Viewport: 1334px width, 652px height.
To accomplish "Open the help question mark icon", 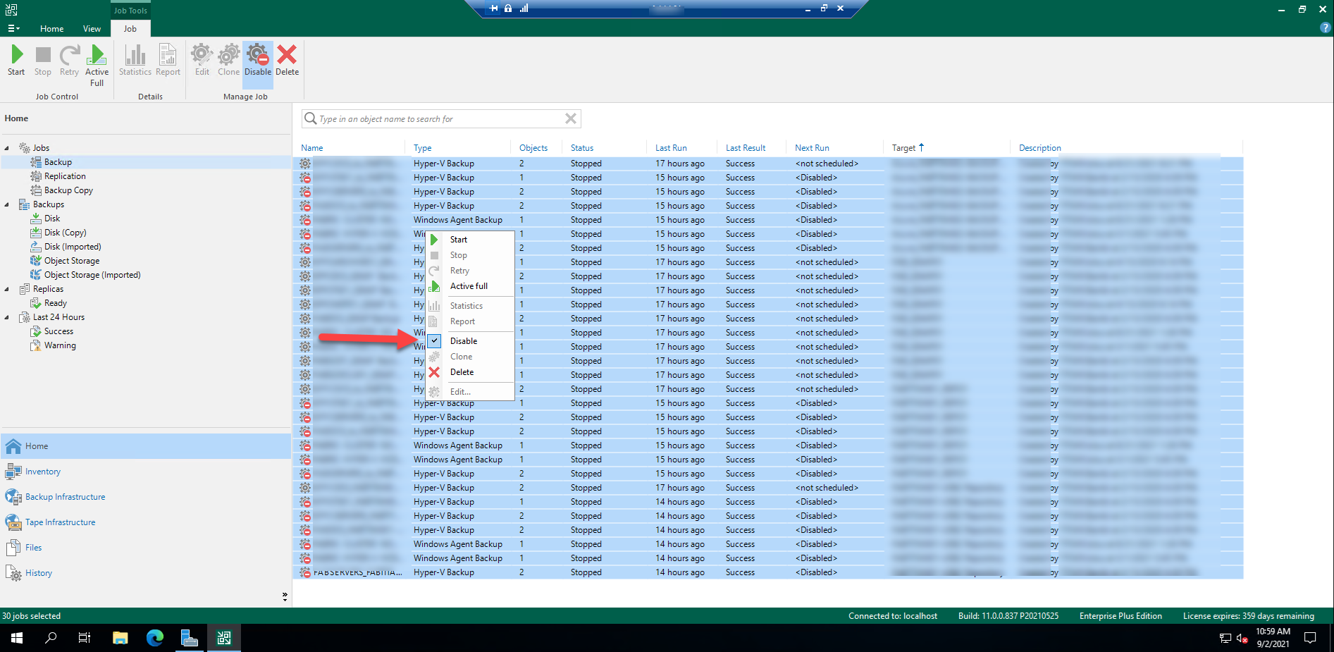I will (1325, 27).
